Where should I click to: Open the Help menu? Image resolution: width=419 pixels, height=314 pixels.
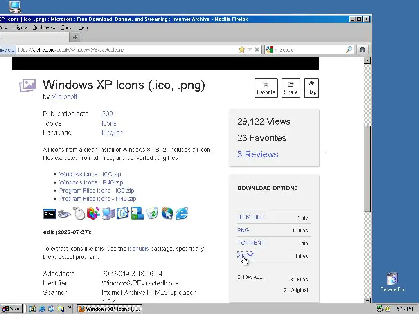83,27
